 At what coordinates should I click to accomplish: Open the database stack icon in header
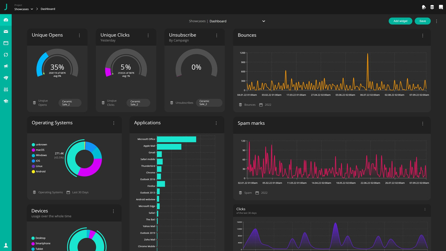[432, 7]
